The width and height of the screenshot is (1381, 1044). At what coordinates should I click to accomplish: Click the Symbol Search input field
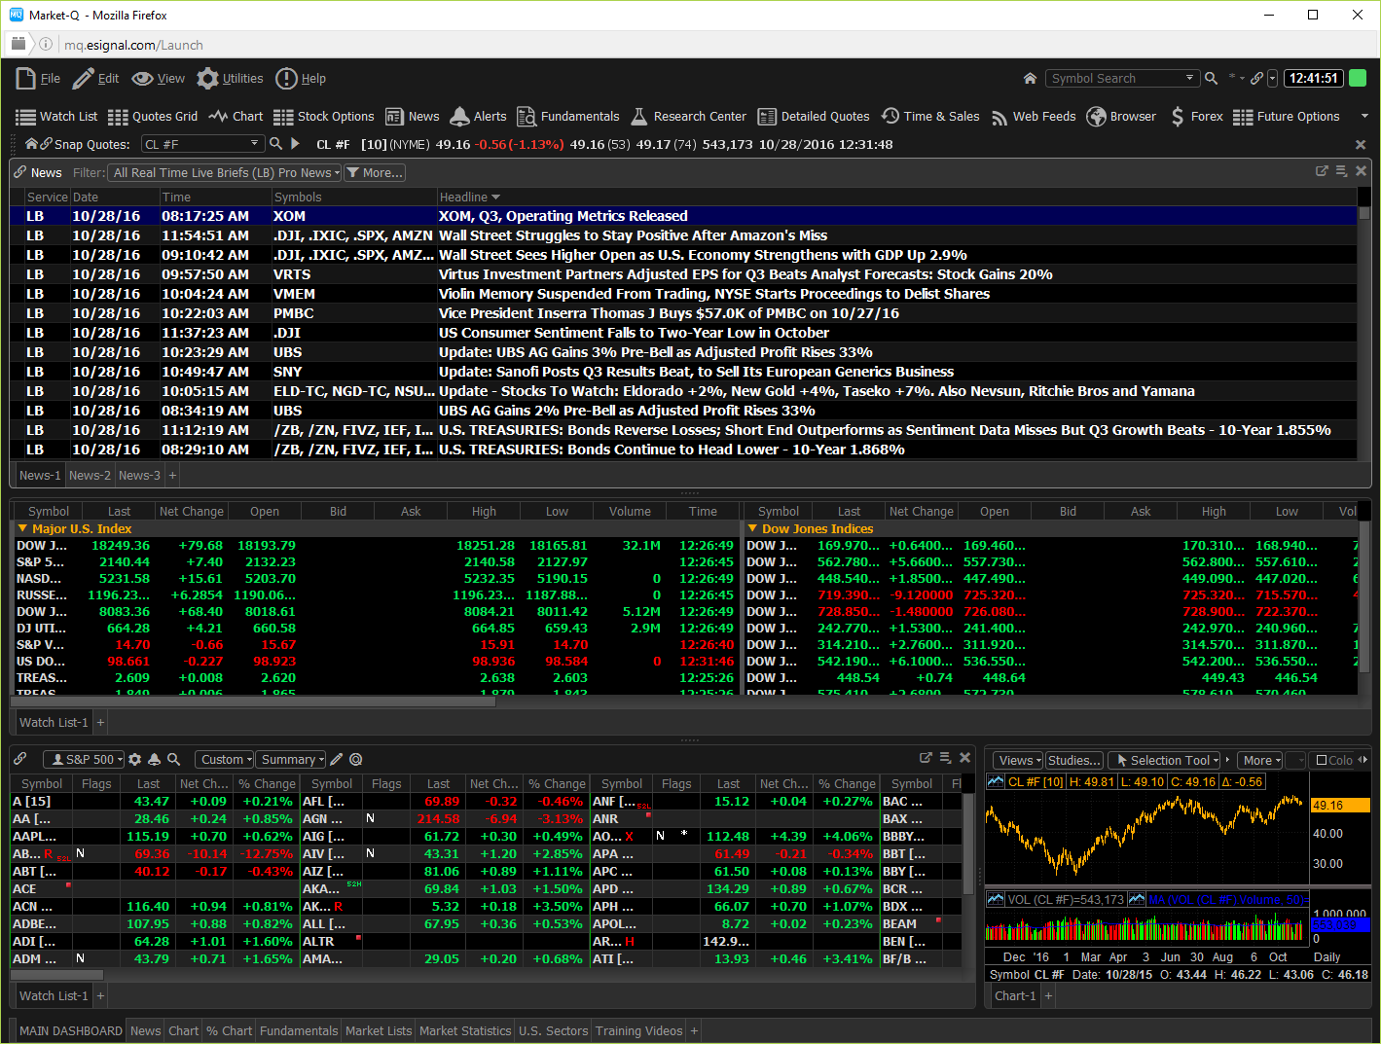point(1114,79)
